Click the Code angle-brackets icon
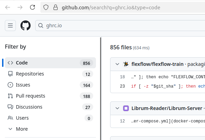Image resolution: width=205 pixels, height=140 pixels. tap(10, 63)
